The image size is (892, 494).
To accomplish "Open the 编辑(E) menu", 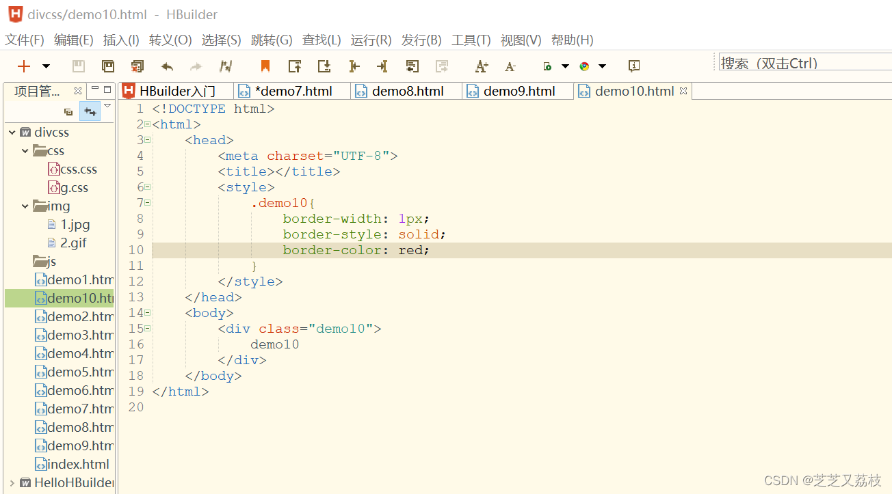I will (x=74, y=40).
